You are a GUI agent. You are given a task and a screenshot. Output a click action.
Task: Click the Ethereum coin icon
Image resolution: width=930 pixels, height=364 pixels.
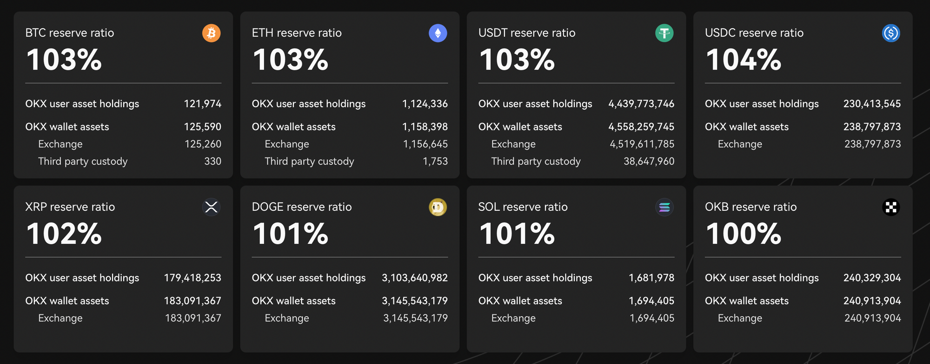pyautogui.click(x=438, y=33)
